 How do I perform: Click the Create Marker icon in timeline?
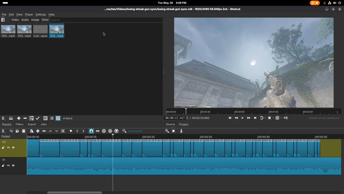71,131
